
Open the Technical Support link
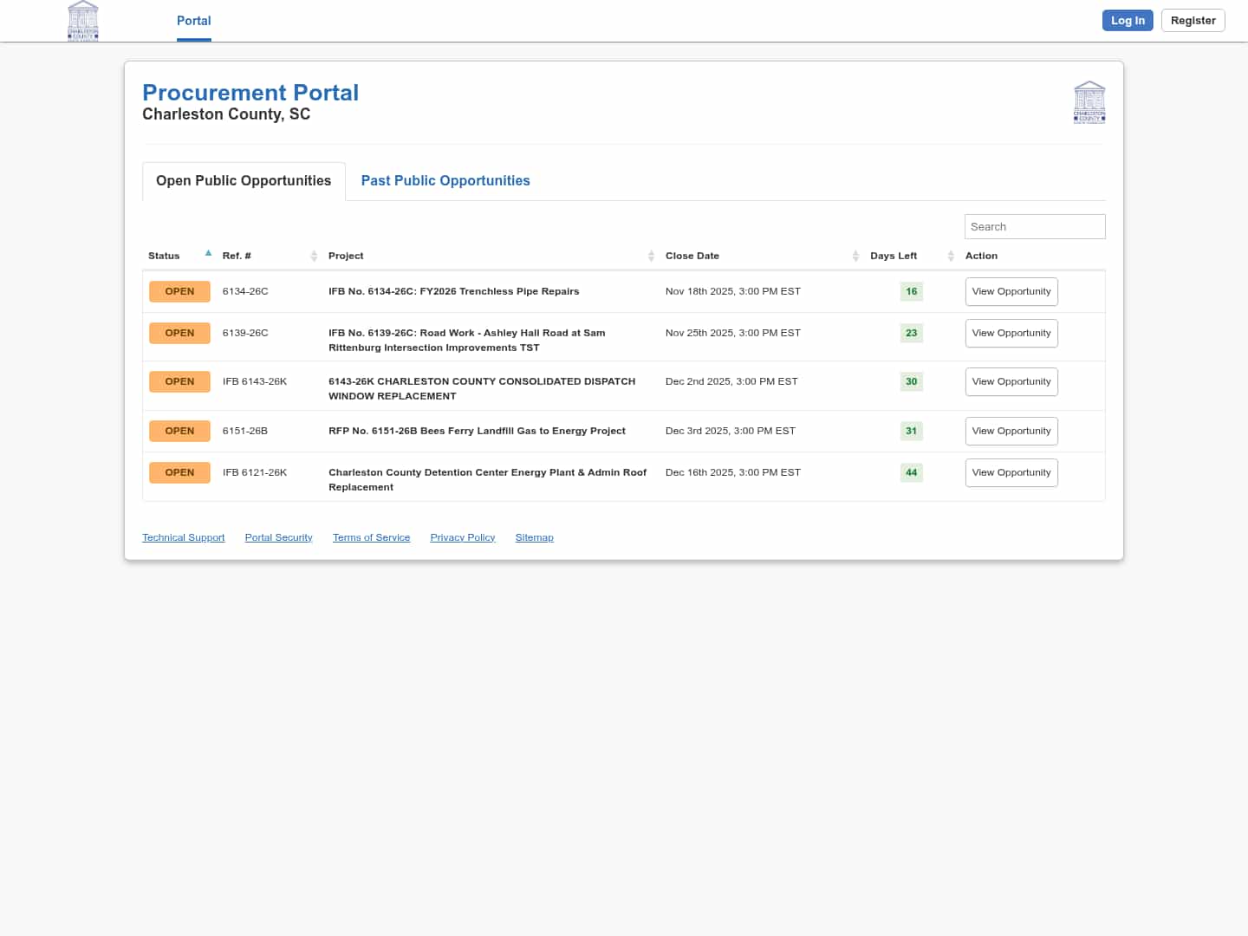coord(183,537)
